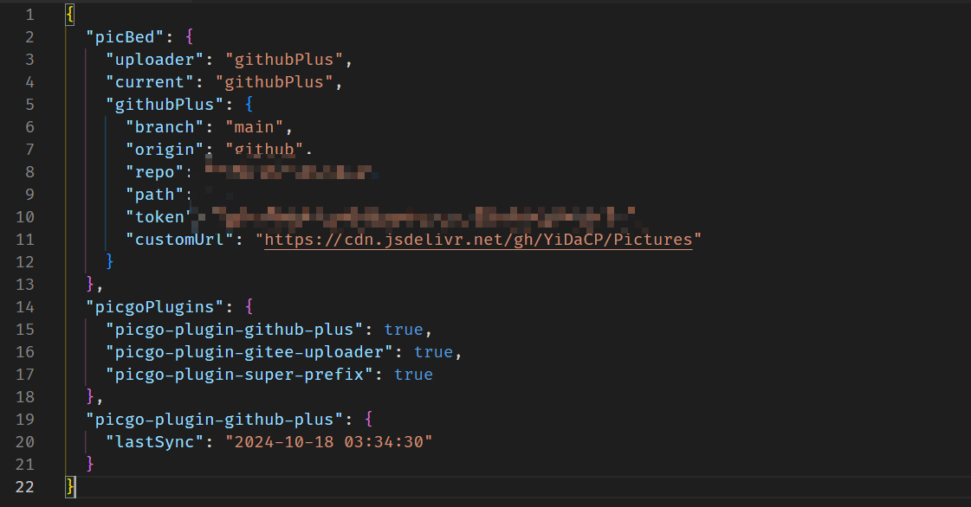
Task: Click the "picBed" key on line 2
Action: coord(125,37)
